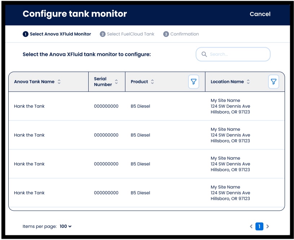Click serial 000000000 in the first row
294x240 pixels.
tap(106, 106)
